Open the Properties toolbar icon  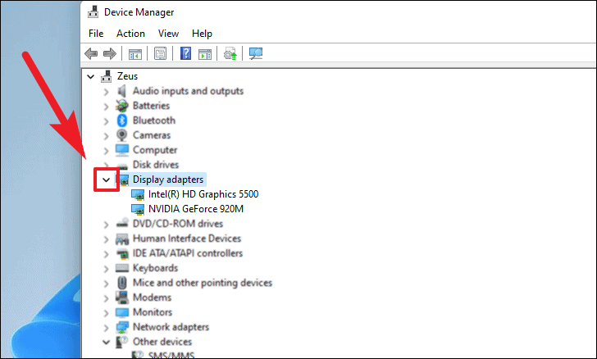click(160, 53)
